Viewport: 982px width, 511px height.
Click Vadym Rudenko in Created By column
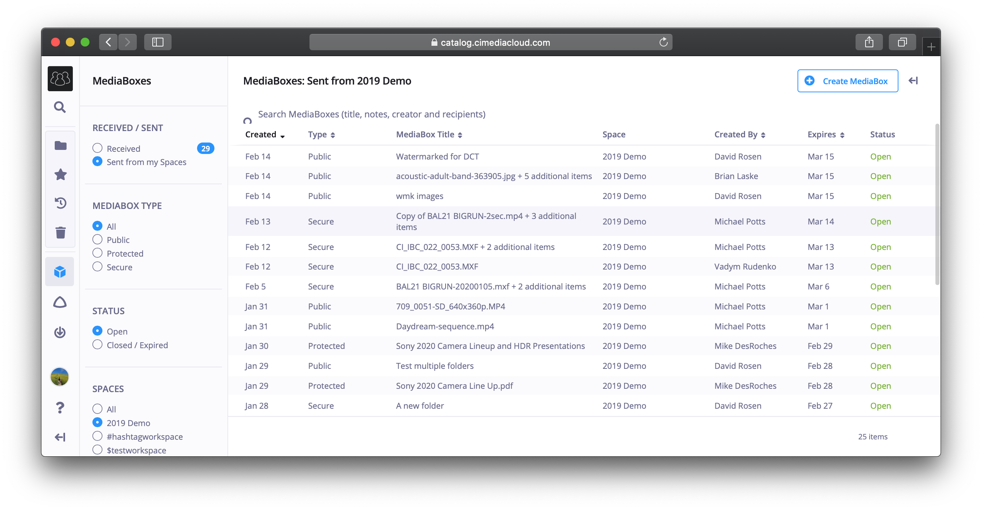pyautogui.click(x=745, y=267)
